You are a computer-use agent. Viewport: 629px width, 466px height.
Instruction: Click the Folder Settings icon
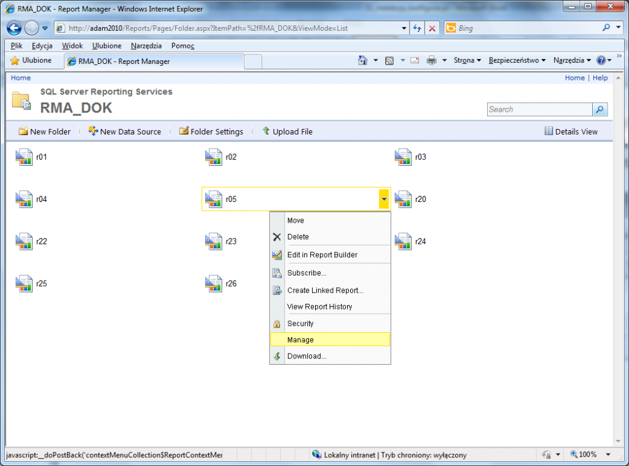[184, 131]
